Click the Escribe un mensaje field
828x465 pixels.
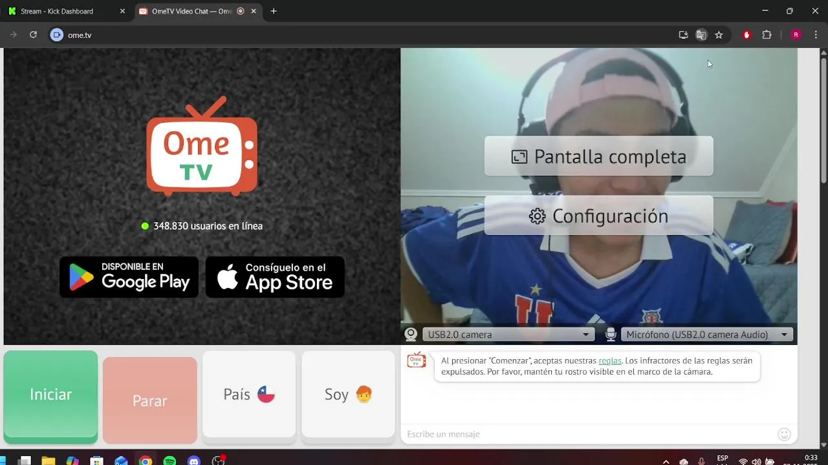pyautogui.click(x=589, y=434)
